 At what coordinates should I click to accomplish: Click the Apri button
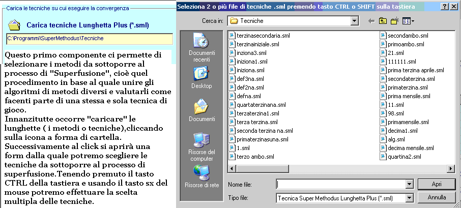point(436,184)
